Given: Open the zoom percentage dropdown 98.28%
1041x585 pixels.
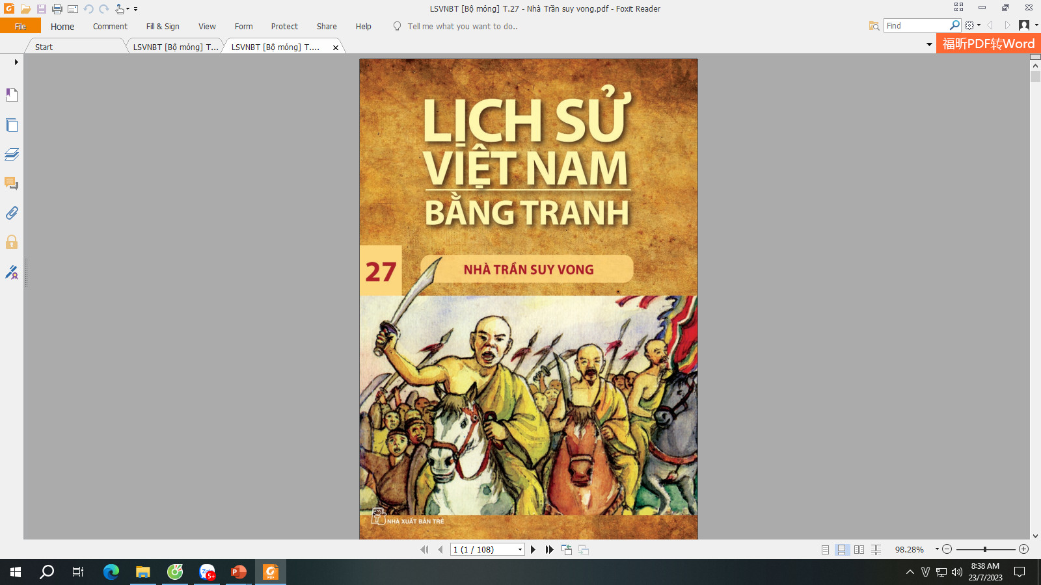Looking at the screenshot, I should [937, 549].
